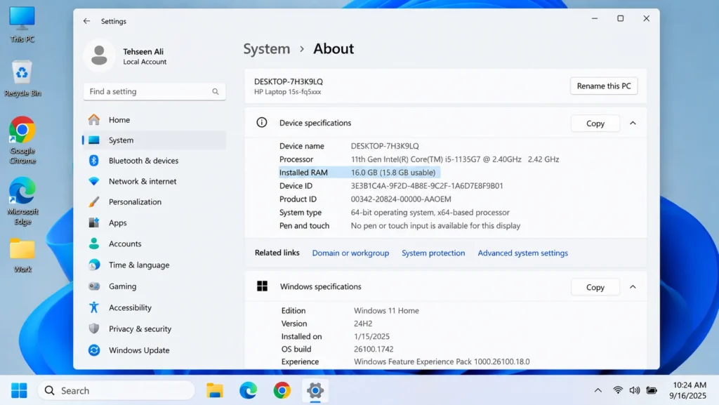719x405 pixels.
Task: Go to Privacy & security settings
Action: pyautogui.click(x=154, y=328)
